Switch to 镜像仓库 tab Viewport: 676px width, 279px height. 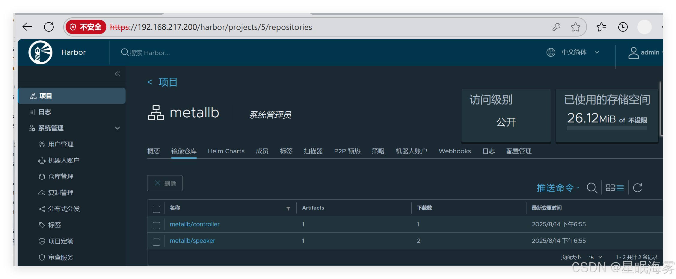(x=184, y=151)
